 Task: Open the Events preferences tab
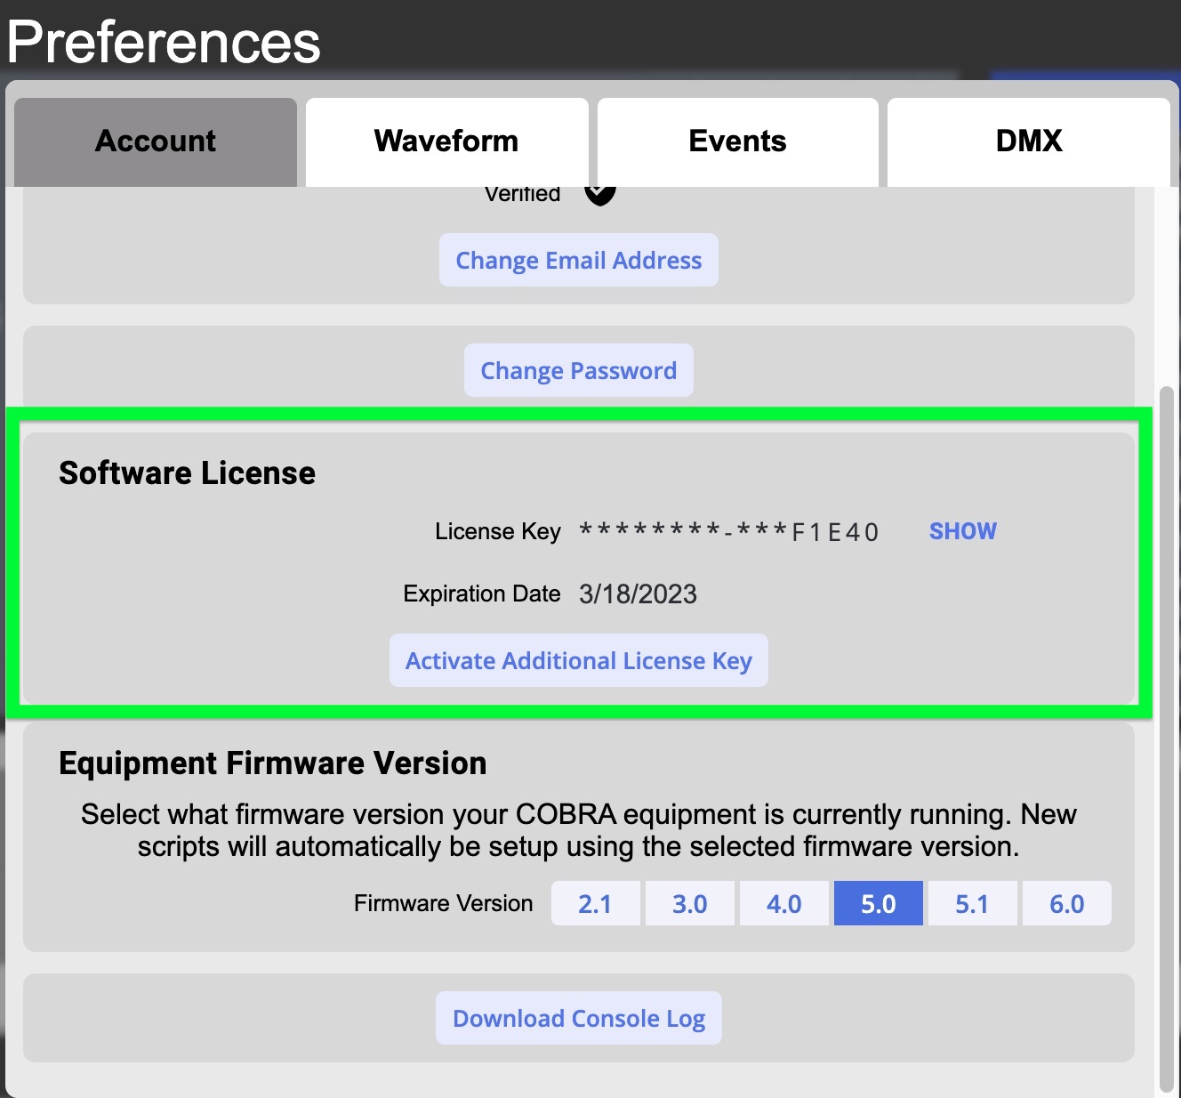click(x=737, y=141)
